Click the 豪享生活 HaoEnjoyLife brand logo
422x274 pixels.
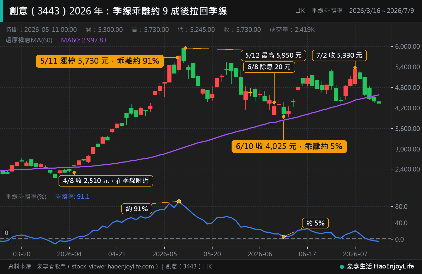coord(377,266)
